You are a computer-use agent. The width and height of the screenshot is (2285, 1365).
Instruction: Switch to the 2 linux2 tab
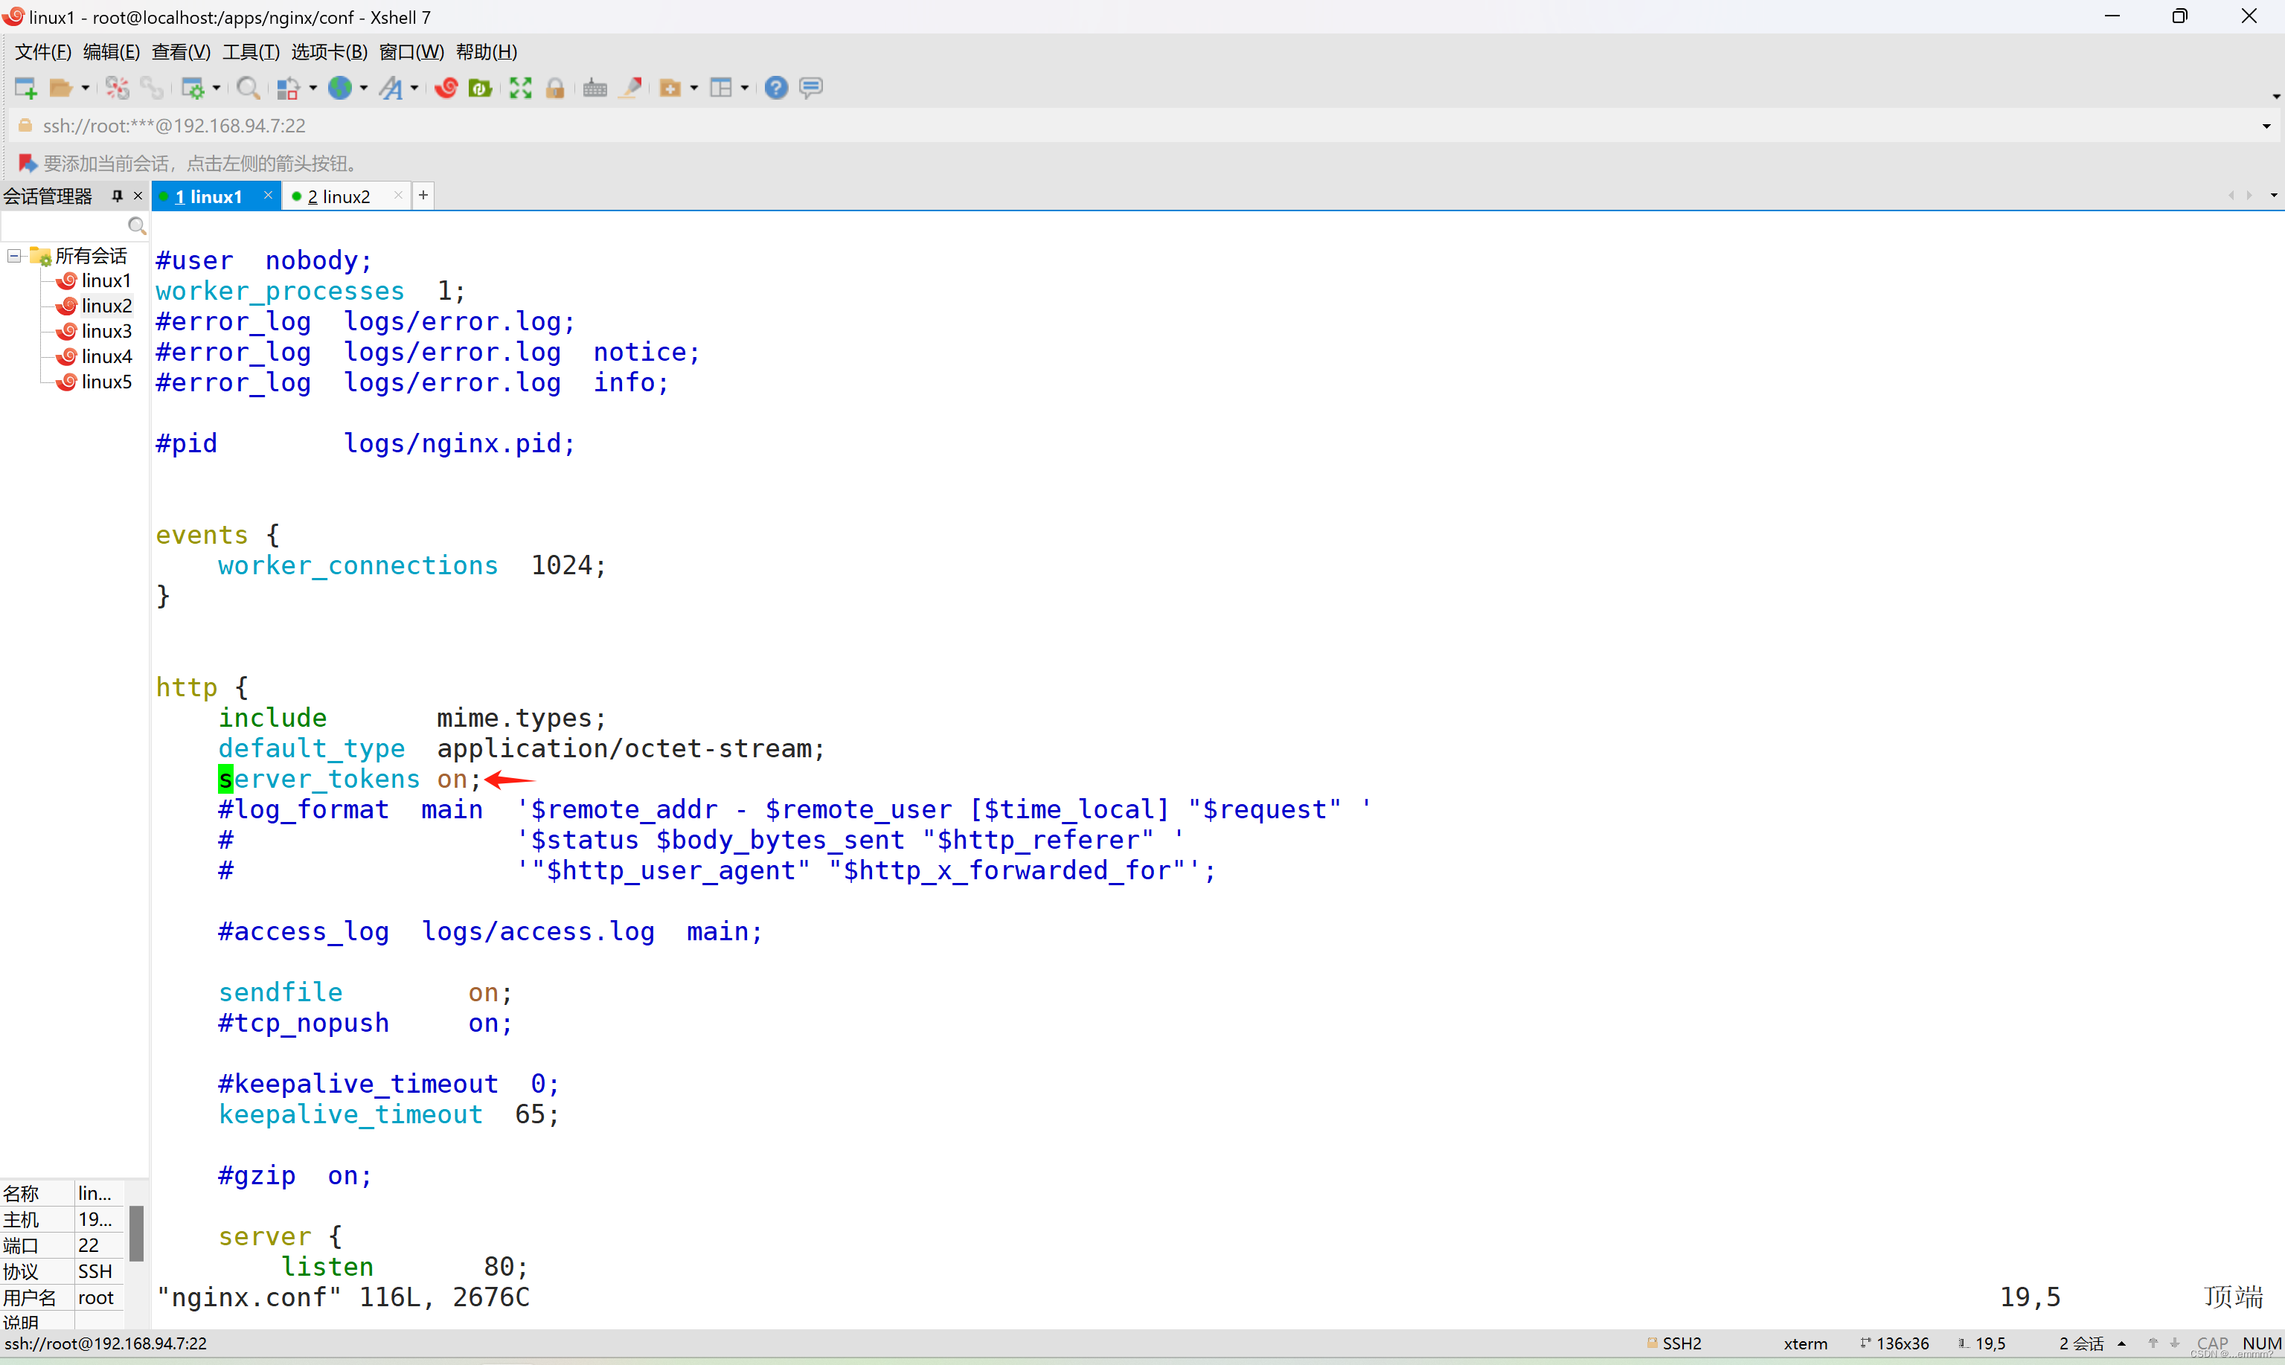point(339,197)
